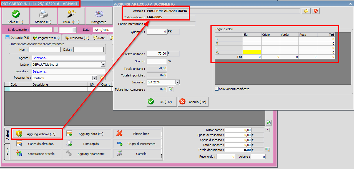This screenshot has height=169, width=354.
Task: Click the Aggiungi articolo (F4) button
Action: click(x=37, y=134)
